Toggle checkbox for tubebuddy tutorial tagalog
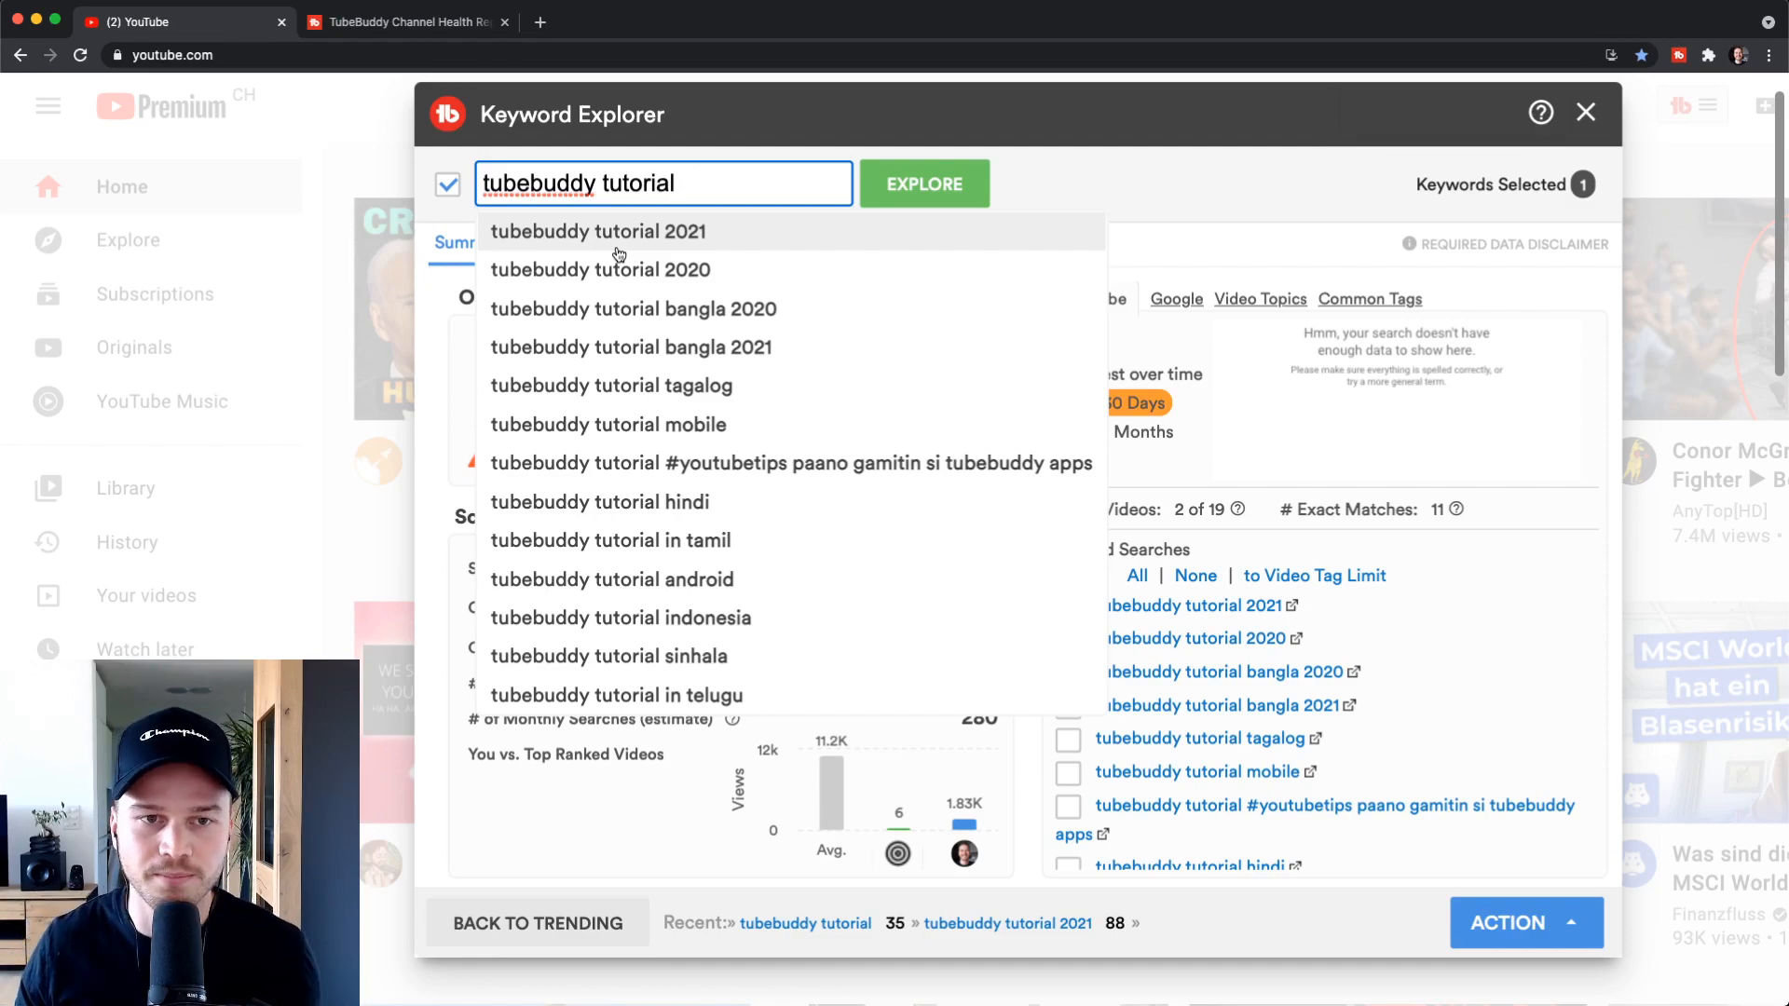 point(1068,739)
